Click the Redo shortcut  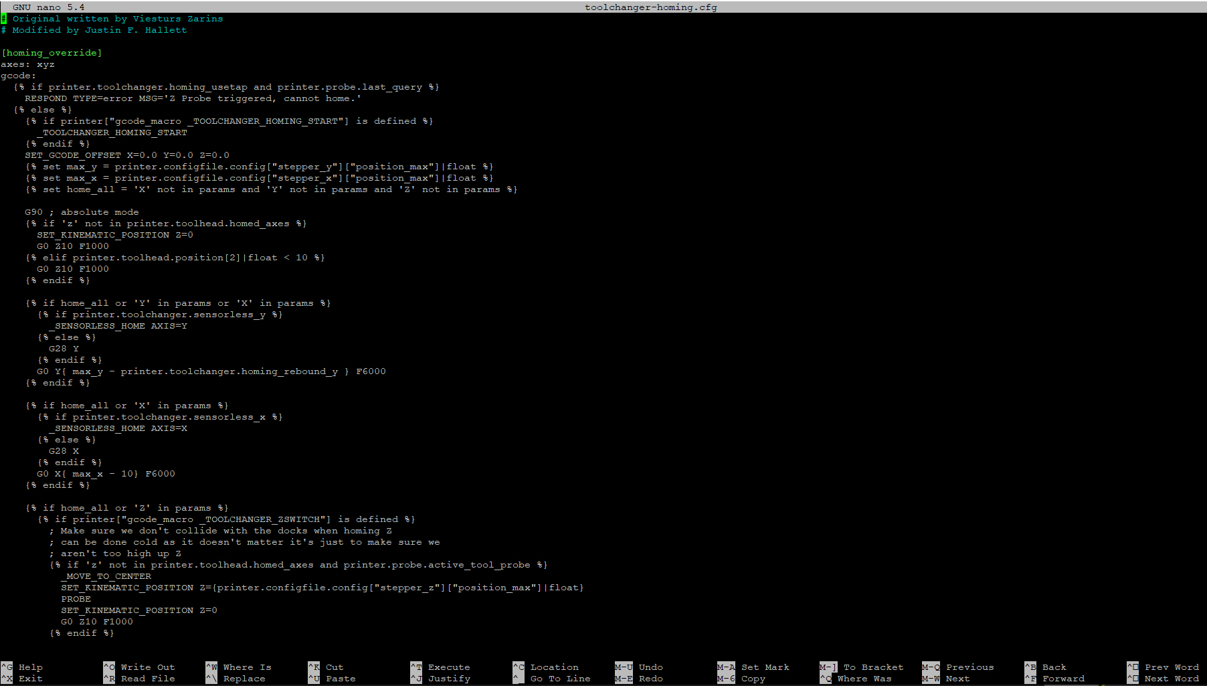click(650, 679)
